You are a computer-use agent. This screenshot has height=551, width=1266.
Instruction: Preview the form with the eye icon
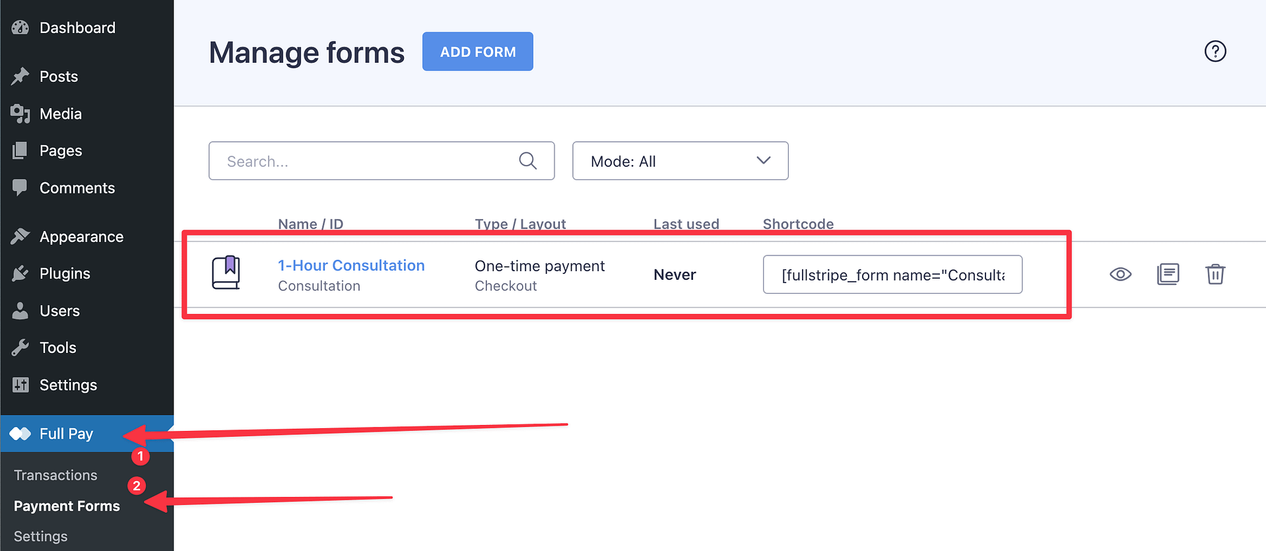click(x=1120, y=275)
